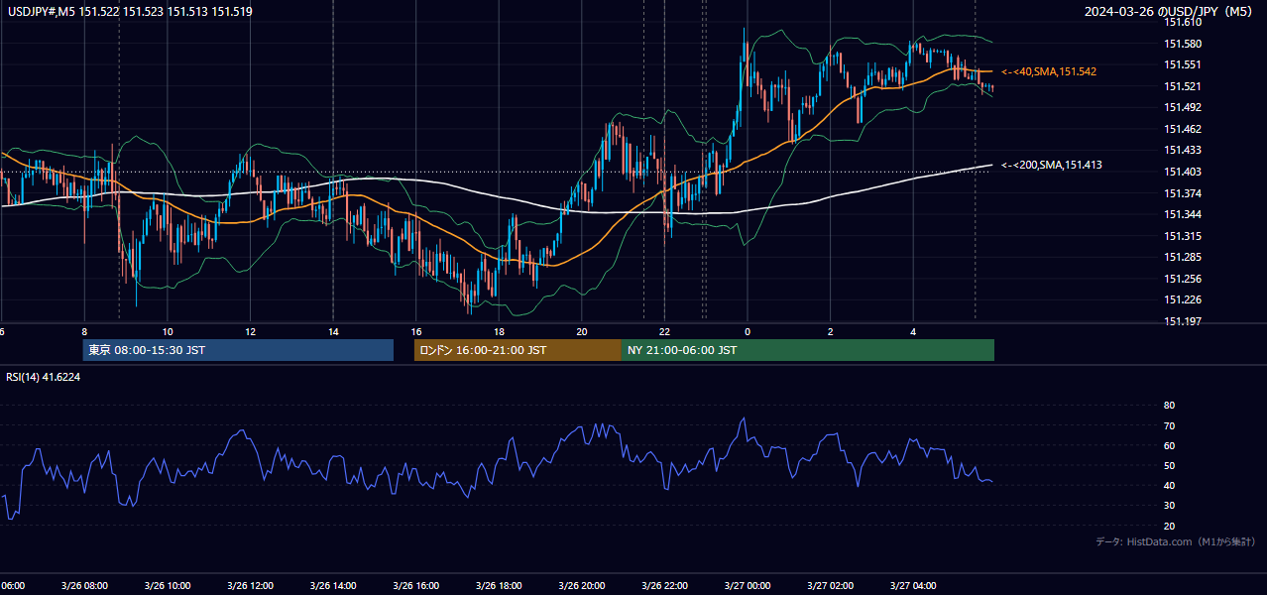1267x595 pixels.
Task: Click the 東京 08:00-15:30 JST session bar
Action: point(238,350)
